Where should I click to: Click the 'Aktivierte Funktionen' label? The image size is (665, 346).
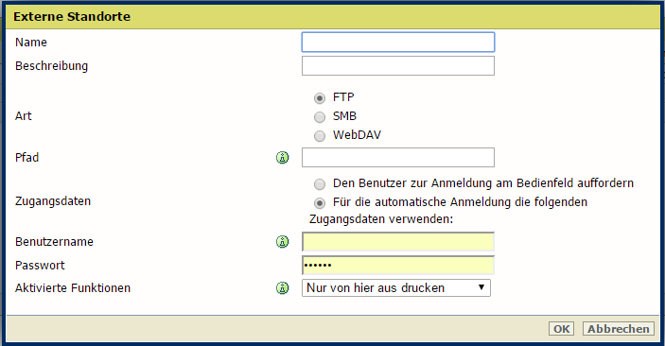(x=73, y=288)
